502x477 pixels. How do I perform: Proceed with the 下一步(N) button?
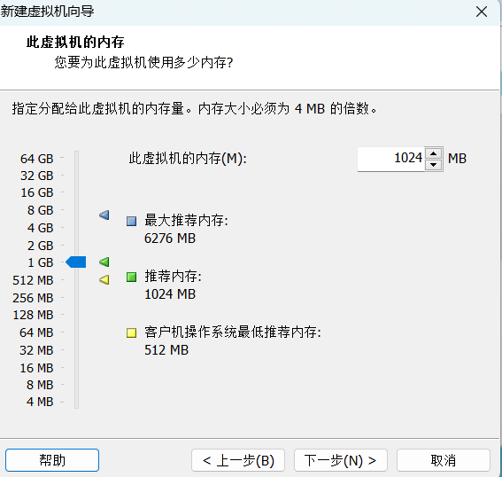[341, 460]
